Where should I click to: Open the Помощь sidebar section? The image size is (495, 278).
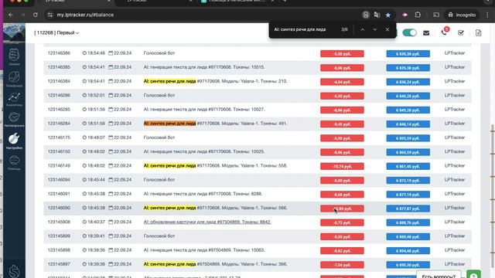pyautogui.click(x=14, y=163)
